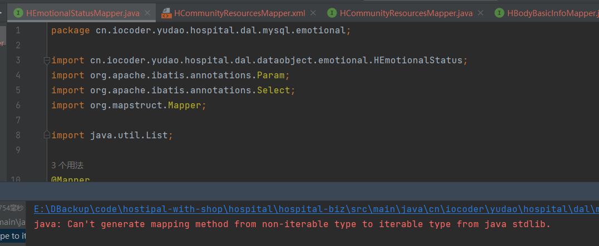599x246 pixels.
Task: Collapse the import block at line 3
Action: [47, 60]
